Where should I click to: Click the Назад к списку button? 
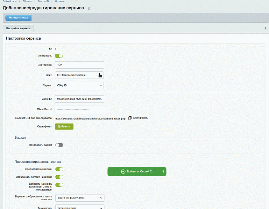coord(18,18)
